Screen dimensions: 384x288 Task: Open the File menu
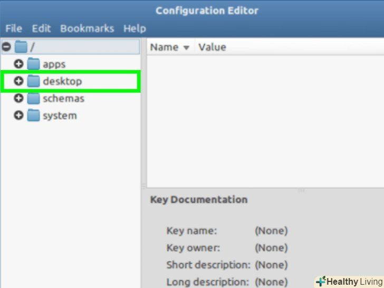click(14, 28)
